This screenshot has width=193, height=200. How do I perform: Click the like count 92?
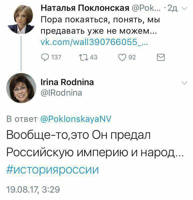click(x=132, y=57)
